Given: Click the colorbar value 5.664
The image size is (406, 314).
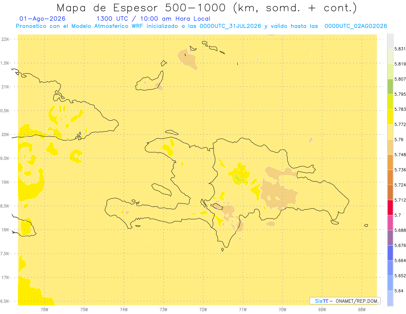Looking at the screenshot, I should [400, 260].
